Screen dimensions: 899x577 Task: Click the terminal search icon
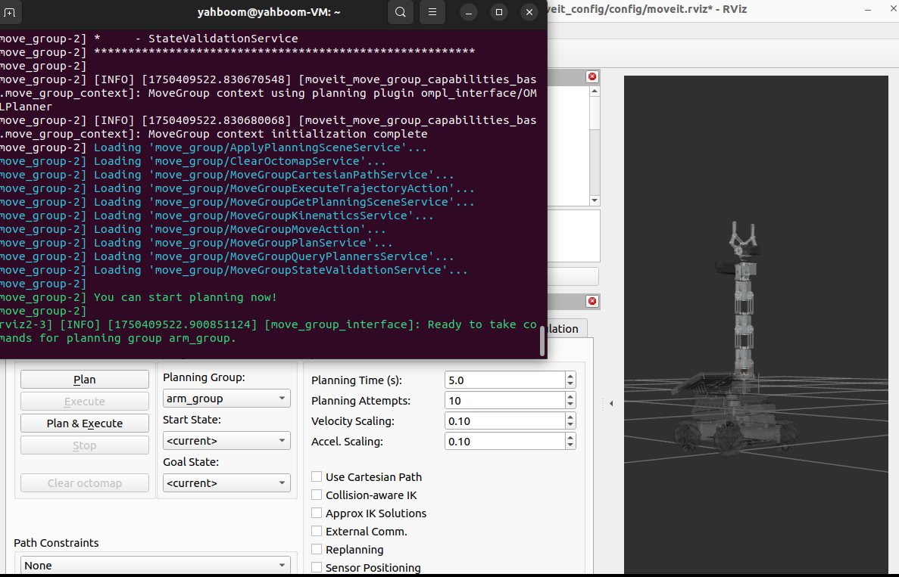[400, 12]
